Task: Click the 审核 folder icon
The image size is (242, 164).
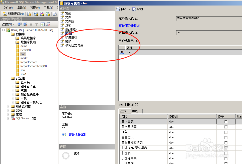Action: point(18,98)
